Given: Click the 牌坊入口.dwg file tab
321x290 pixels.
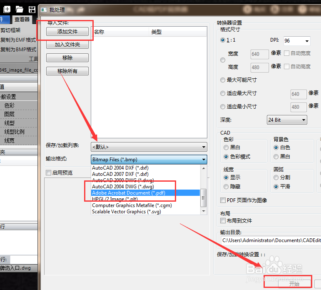Looking at the screenshot, I should pyautogui.click(x=15, y=268).
